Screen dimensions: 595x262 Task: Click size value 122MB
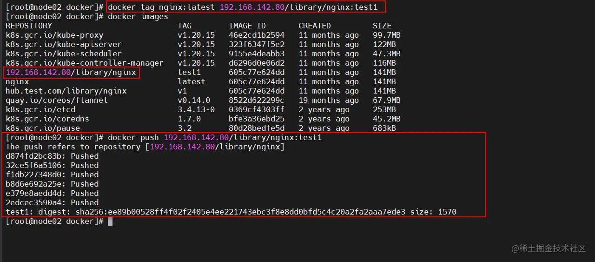pyautogui.click(x=384, y=44)
